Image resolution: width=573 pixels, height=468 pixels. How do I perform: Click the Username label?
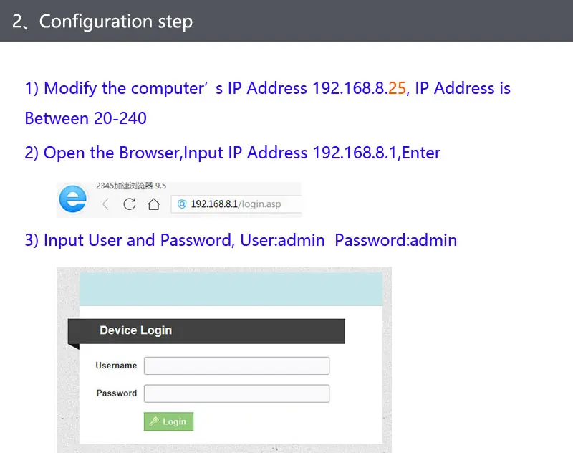click(x=116, y=366)
